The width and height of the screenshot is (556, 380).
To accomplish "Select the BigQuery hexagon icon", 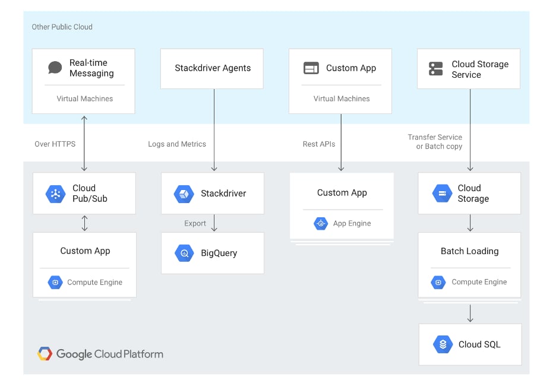I will click(x=184, y=253).
